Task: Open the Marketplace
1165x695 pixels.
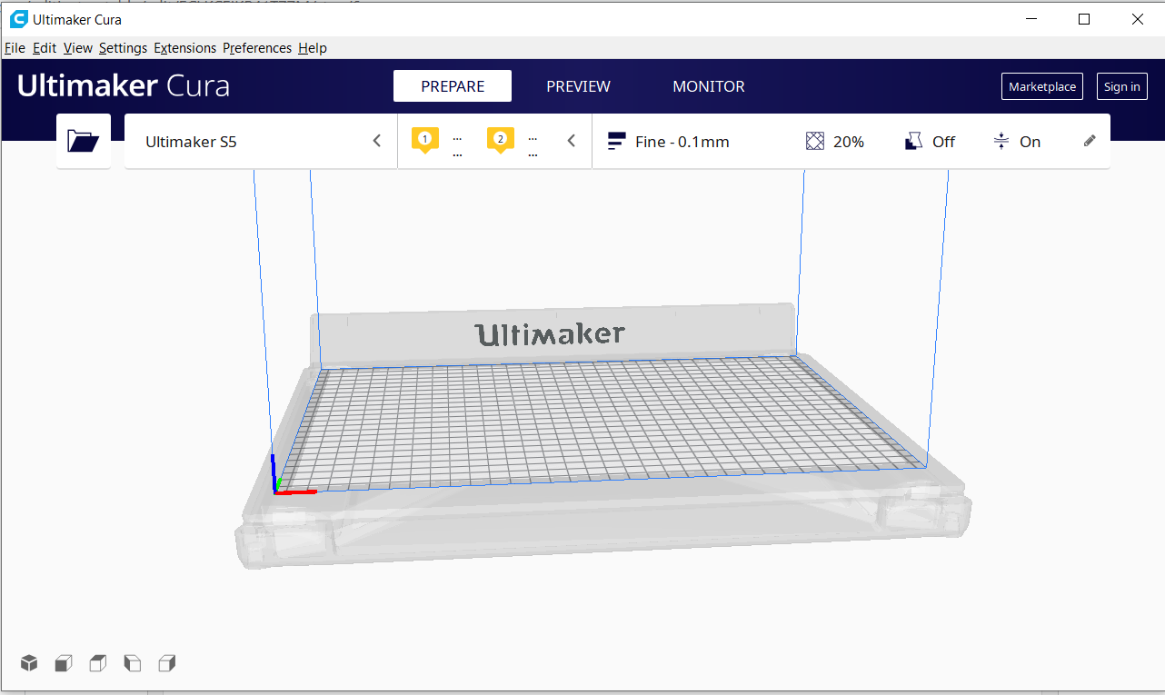Action: coord(1042,86)
